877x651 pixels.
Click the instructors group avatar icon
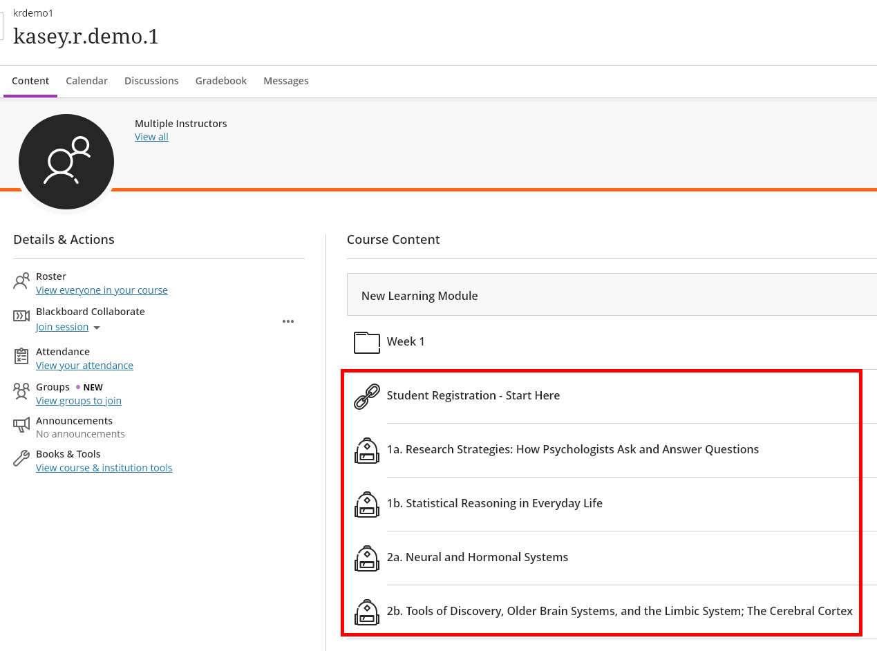66,162
